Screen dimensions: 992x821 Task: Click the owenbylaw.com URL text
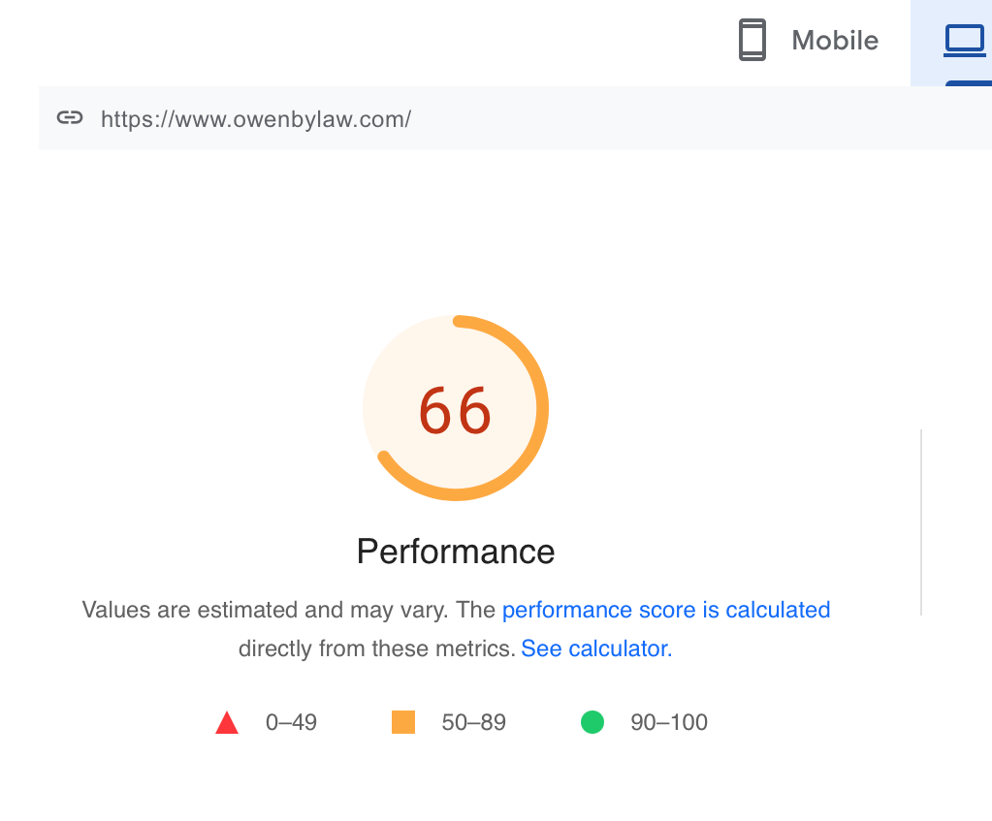[256, 119]
